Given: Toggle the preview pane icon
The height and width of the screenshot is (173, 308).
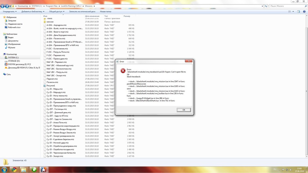Looking at the screenshot, I should [x=298, y=12].
